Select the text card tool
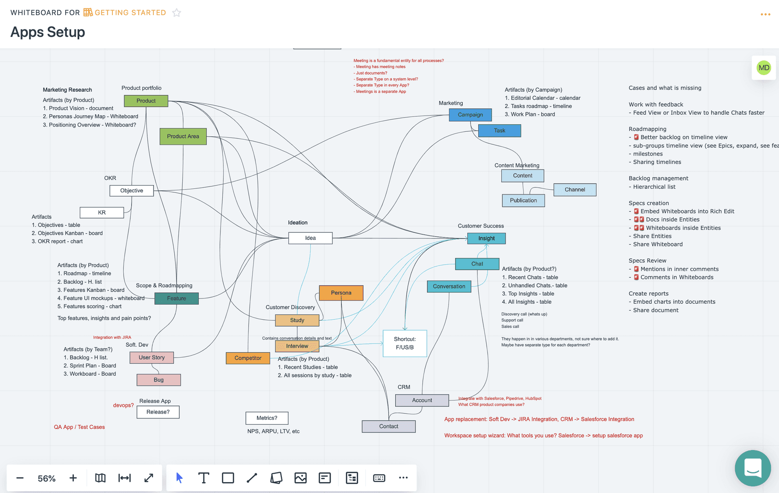 [x=325, y=478]
